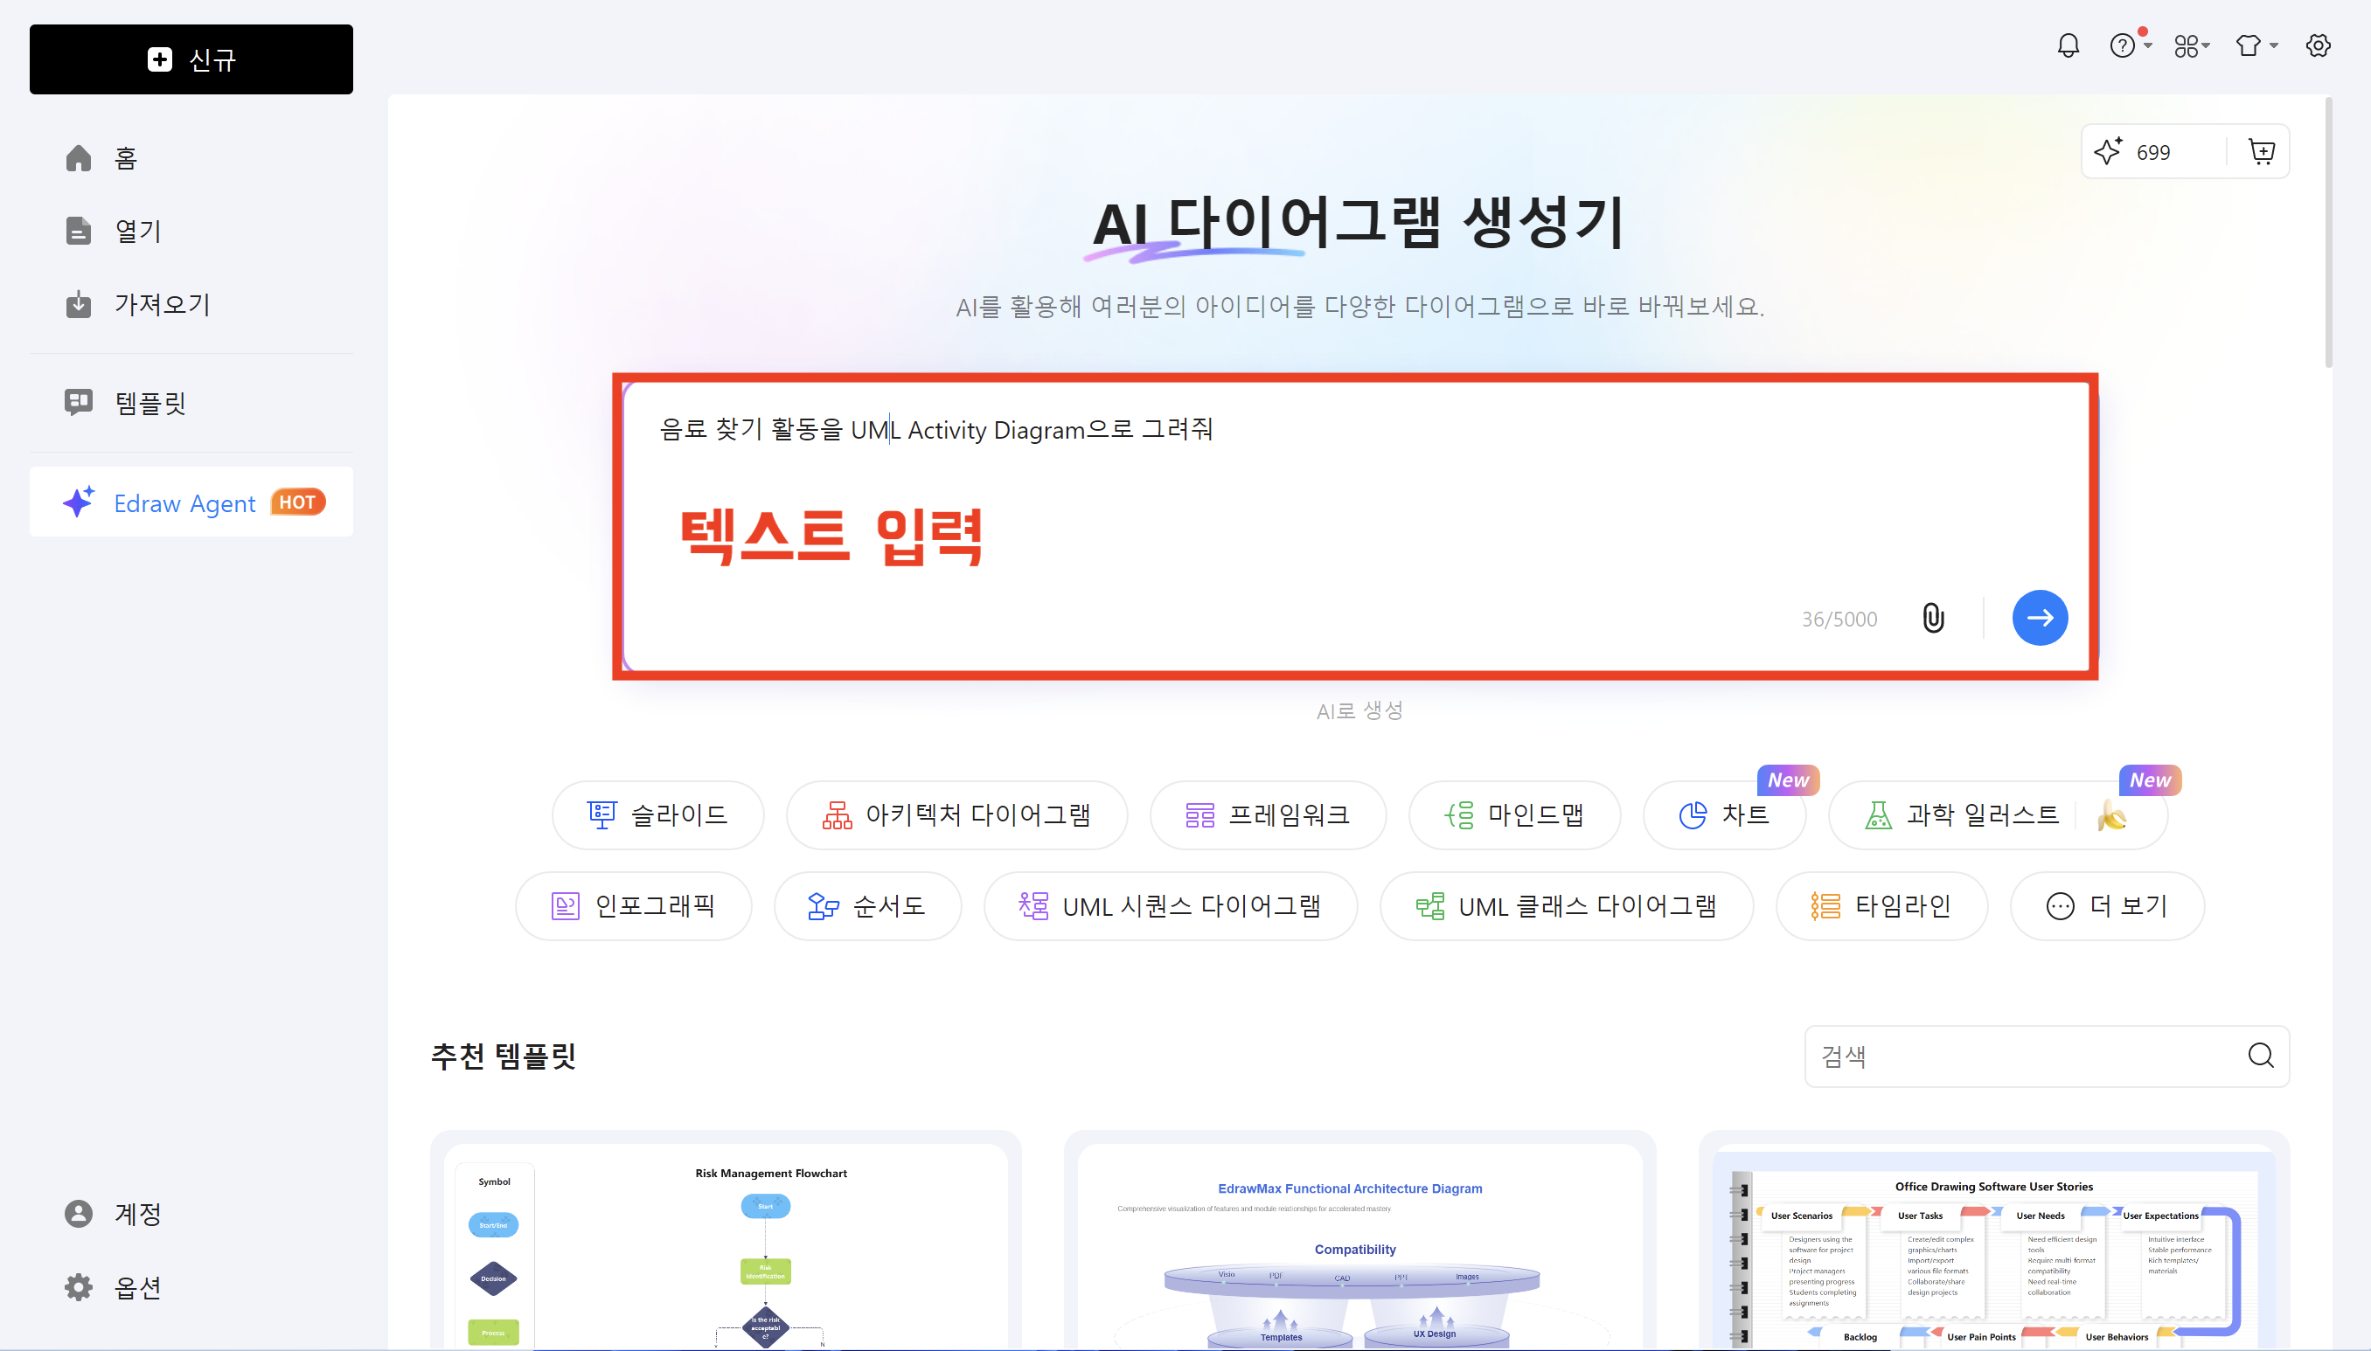Expand the apps grid dropdown
The width and height of the screenshot is (2371, 1351).
tap(2191, 45)
